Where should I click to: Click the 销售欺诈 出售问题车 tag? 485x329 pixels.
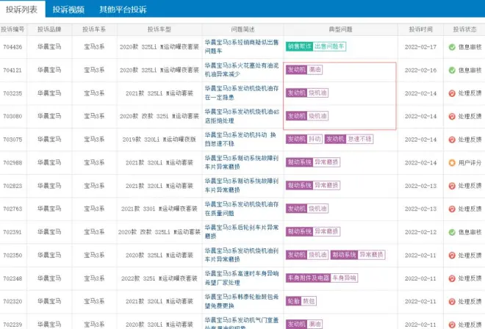point(316,46)
